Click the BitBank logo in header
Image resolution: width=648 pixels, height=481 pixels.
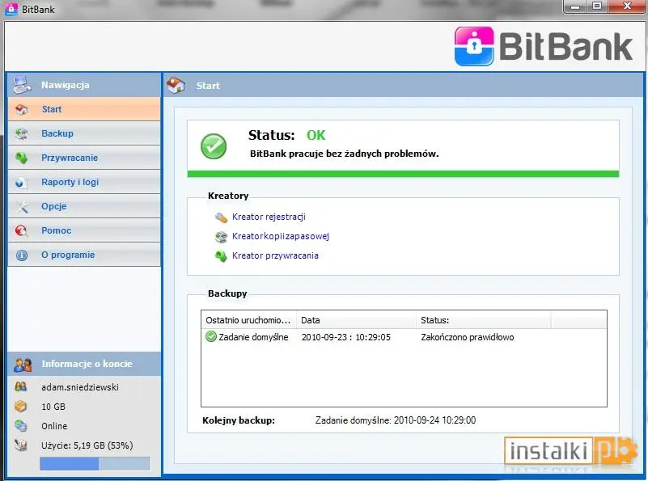click(x=544, y=46)
